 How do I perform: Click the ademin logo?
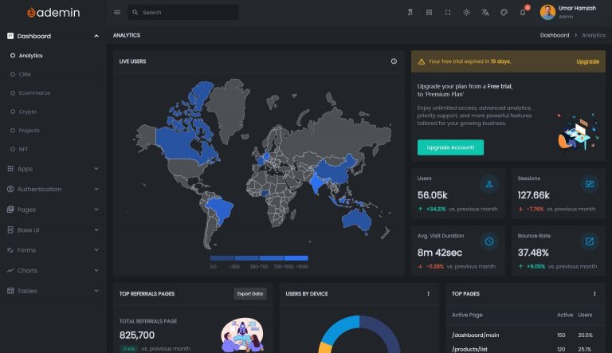[53, 13]
